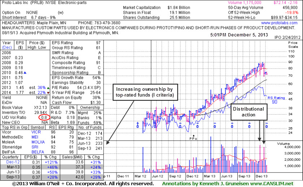Click the green up triangle beside 36%

48,88
